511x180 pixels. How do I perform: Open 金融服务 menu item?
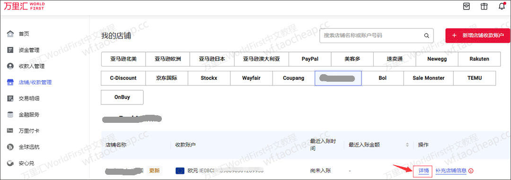pos(29,115)
